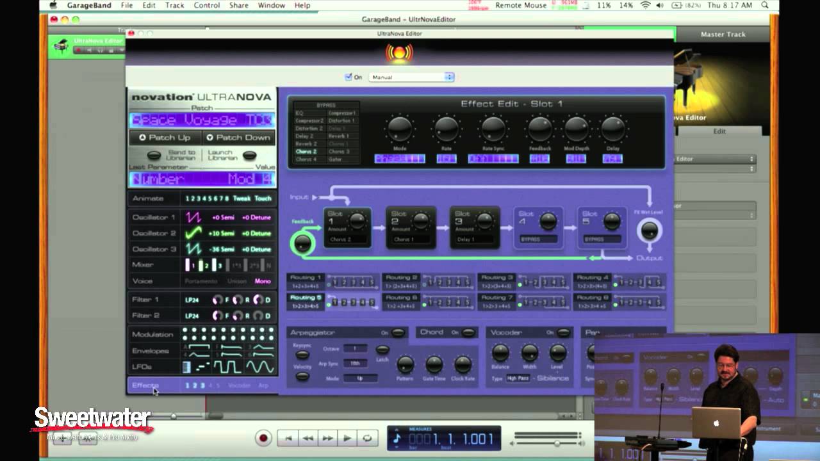This screenshot has height=461, width=820.
Task: Click the FX Wet Level knob
Action: (x=649, y=231)
